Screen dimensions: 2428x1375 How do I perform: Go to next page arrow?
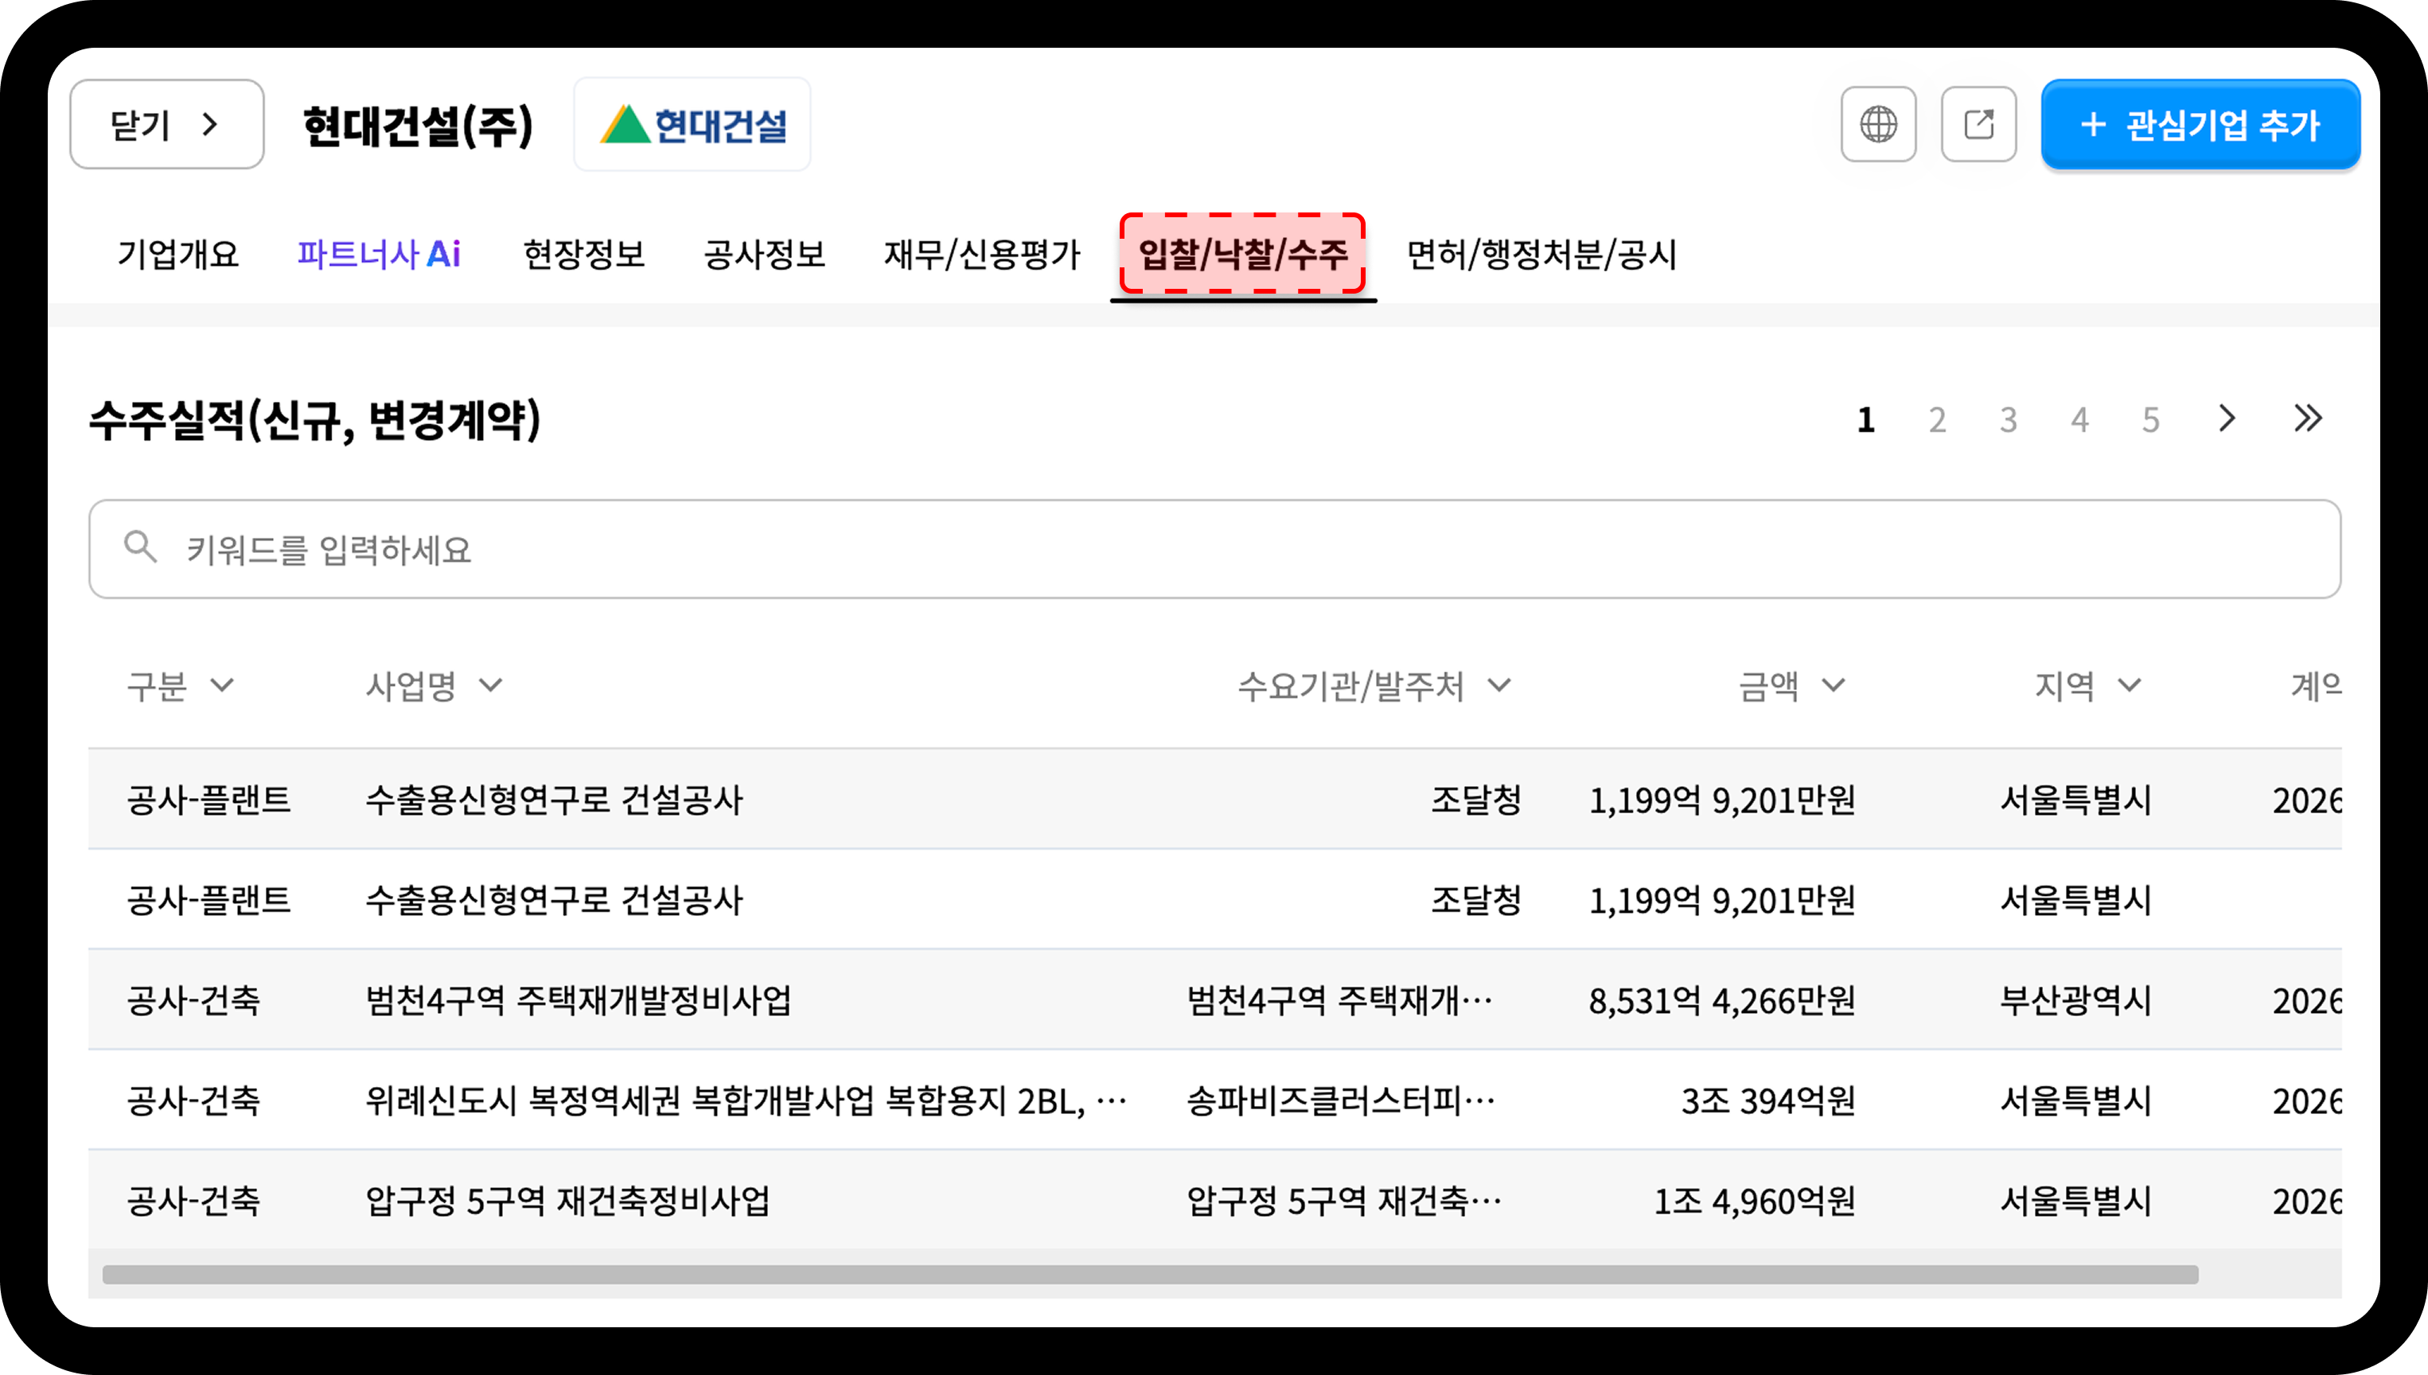click(x=2227, y=419)
